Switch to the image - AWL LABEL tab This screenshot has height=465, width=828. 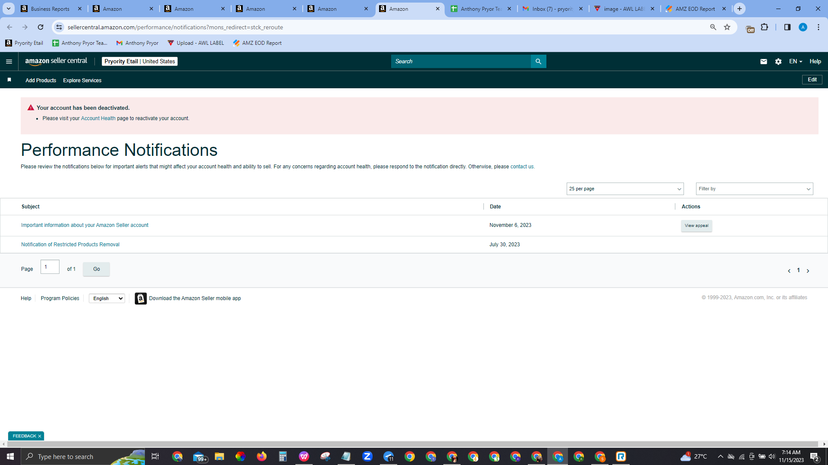pyautogui.click(x=624, y=9)
